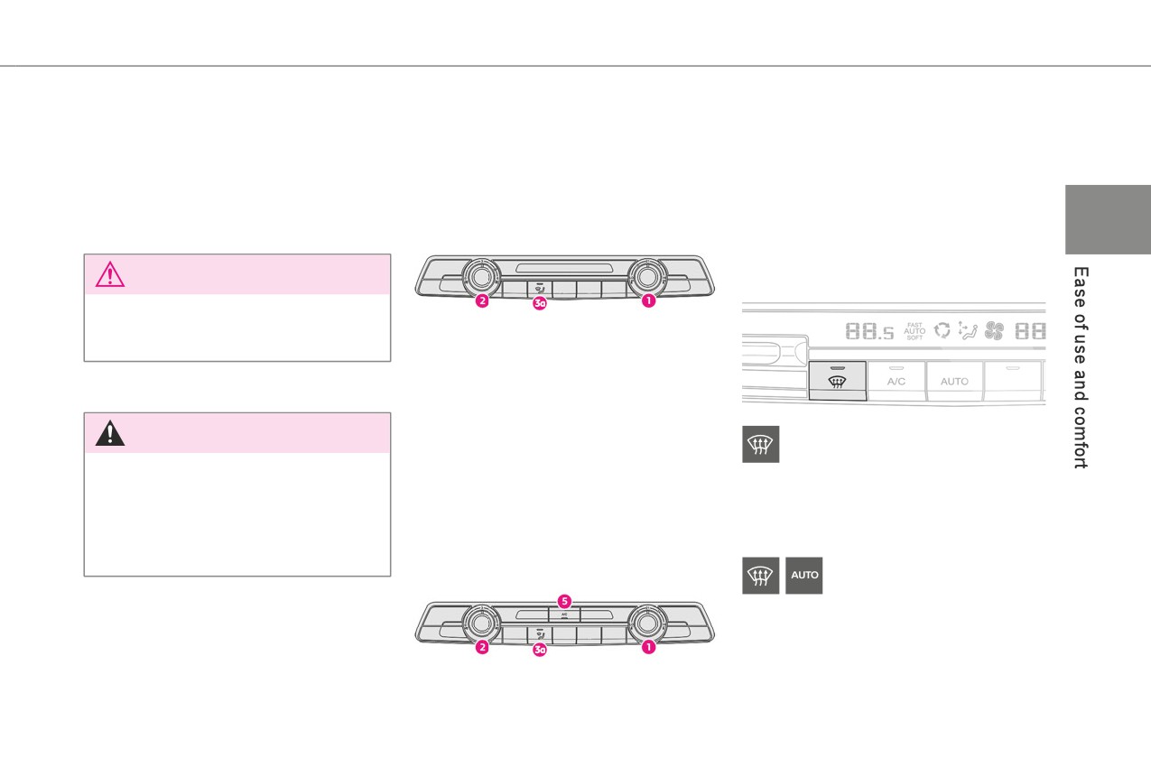Click marker 2 in the diagram without marker 5

point(482,302)
